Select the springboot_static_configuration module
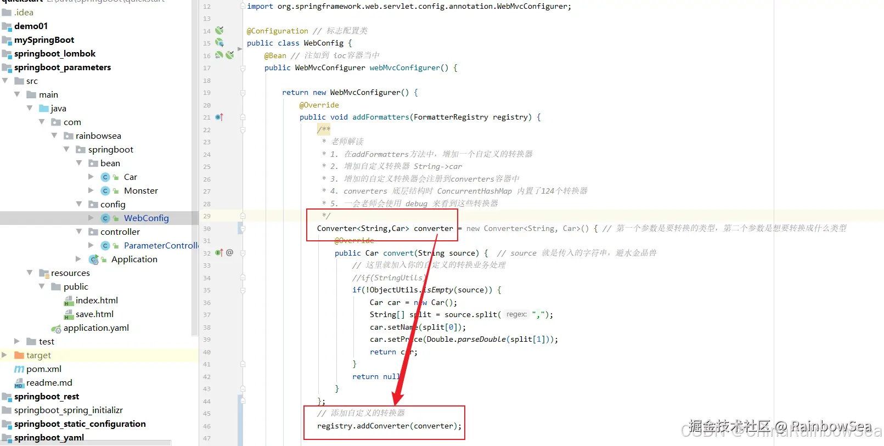 click(80, 424)
